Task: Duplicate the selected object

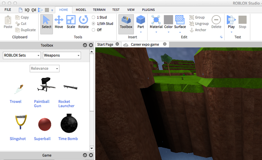Action: click(26, 30)
